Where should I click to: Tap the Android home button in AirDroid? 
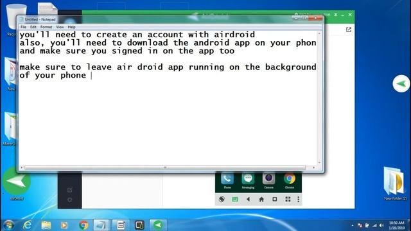[261, 200]
